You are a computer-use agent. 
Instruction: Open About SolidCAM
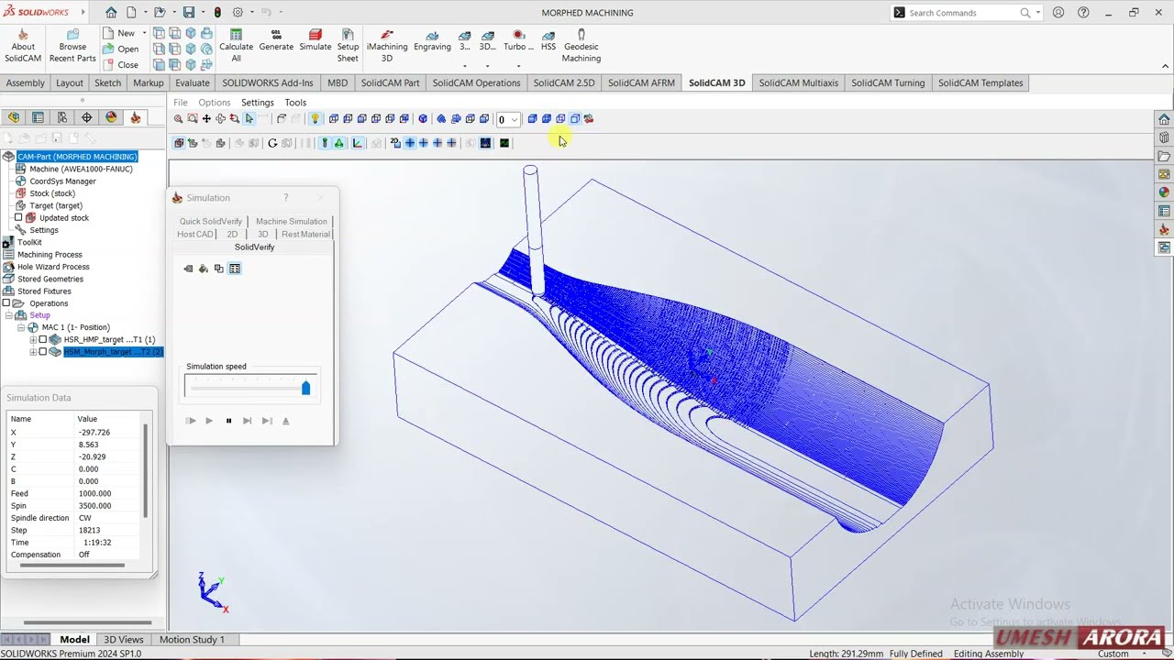tap(23, 46)
